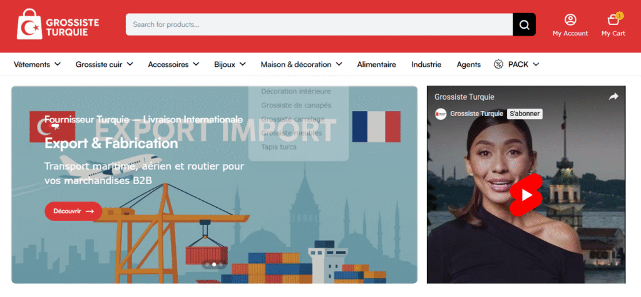The width and height of the screenshot is (641, 297).
Task: Click the PACK percent badge icon
Action: coord(498,64)
